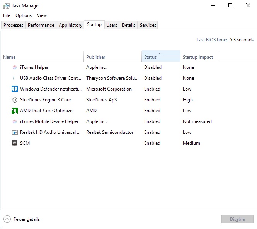257x229 pixels.
Task: Sort by the Name column header
Action: 9,57
